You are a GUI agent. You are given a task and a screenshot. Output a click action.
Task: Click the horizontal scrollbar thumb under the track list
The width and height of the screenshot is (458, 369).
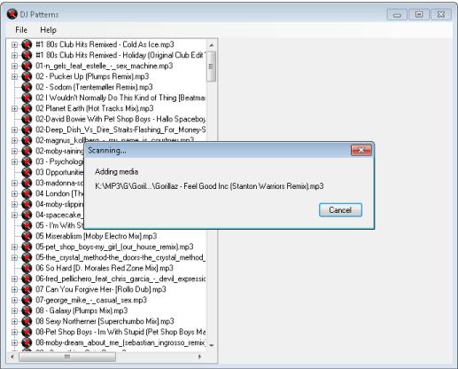[x=67, y=357]
